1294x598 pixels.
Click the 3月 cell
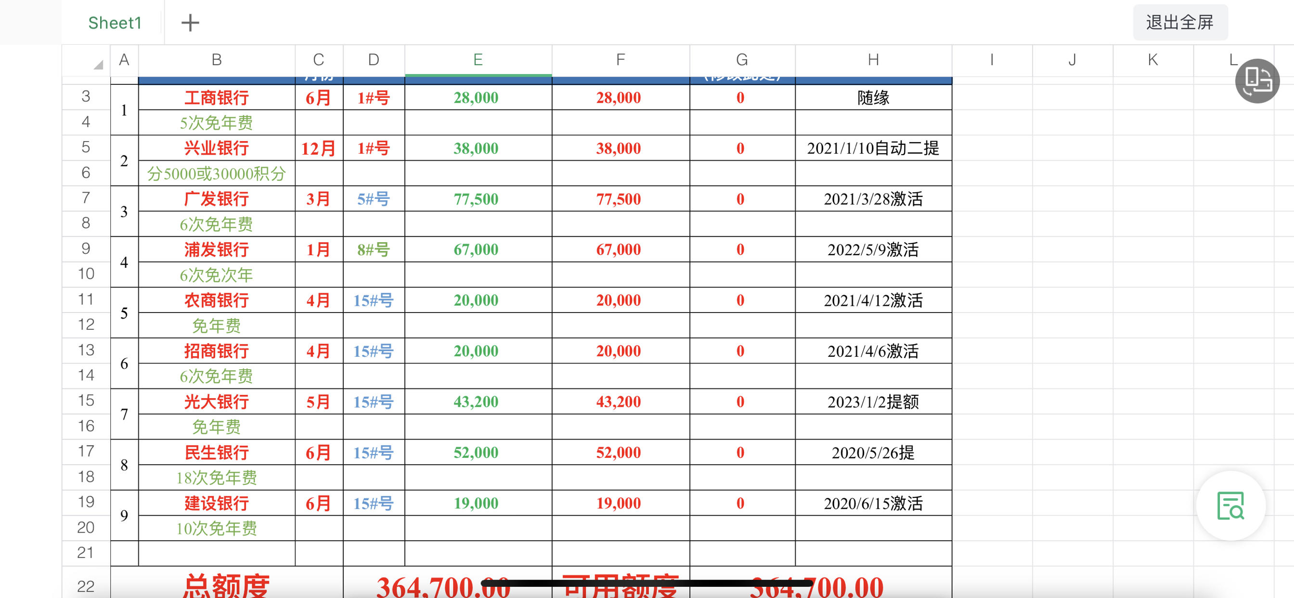tap(319, 199)
